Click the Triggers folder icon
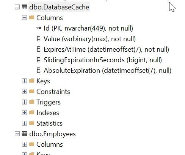The height and width of the screenshot is (155, 185). point(31,102)
